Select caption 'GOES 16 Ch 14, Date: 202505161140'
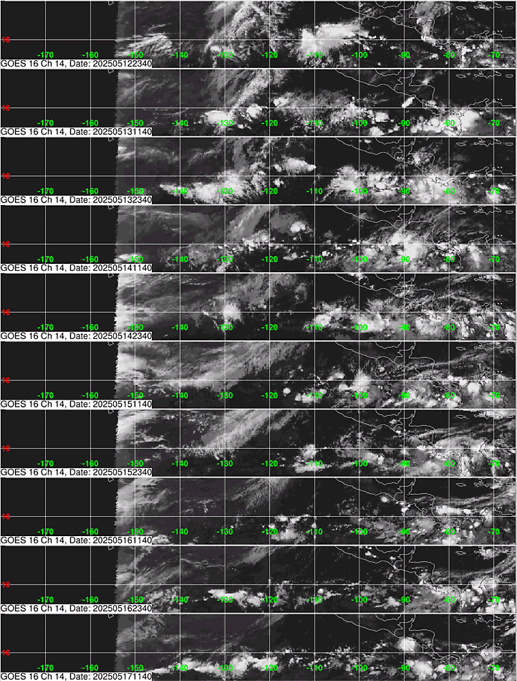 pyautogui.click(x=76, y=540)
